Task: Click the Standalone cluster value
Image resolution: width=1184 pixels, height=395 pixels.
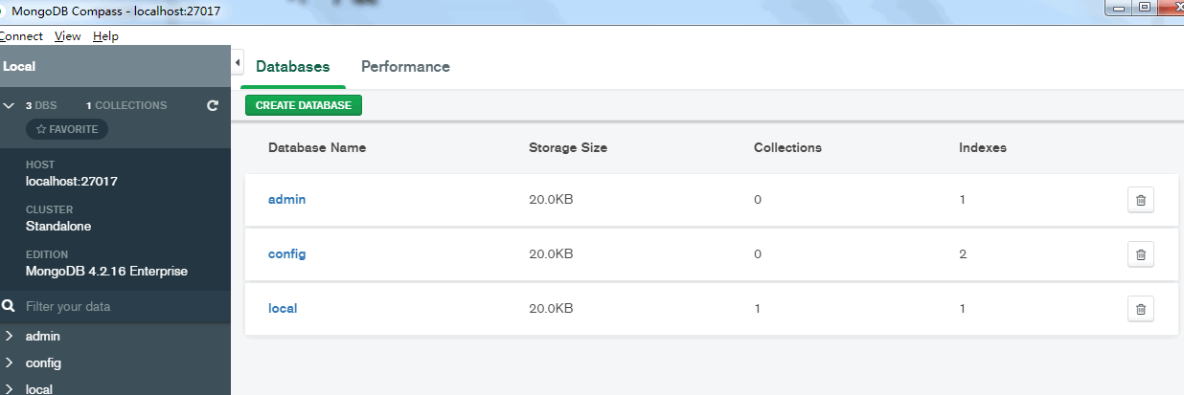Action: coord(58,227)
